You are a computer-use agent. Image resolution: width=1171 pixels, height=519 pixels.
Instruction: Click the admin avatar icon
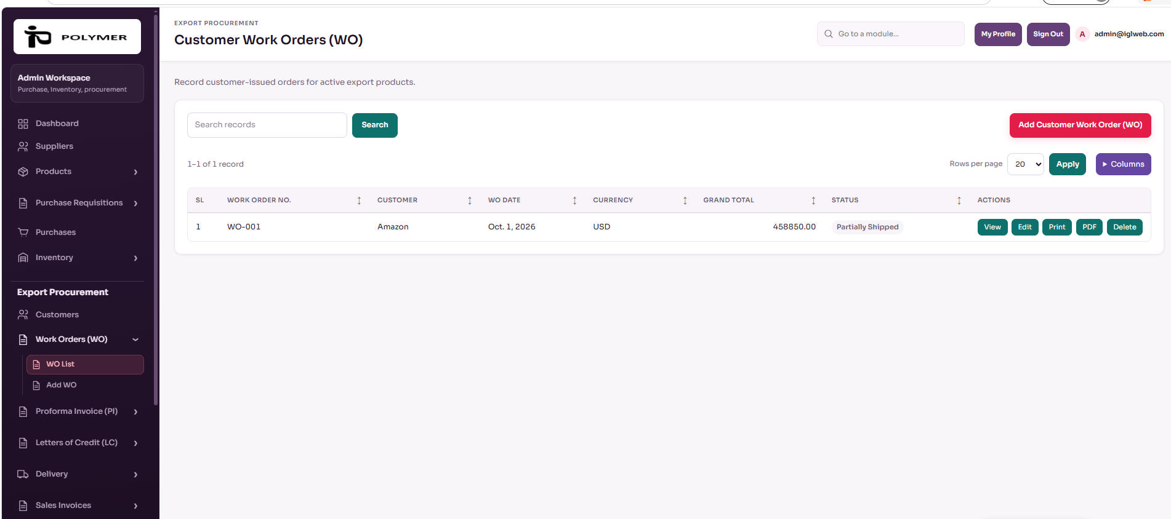pos(1082,34)
